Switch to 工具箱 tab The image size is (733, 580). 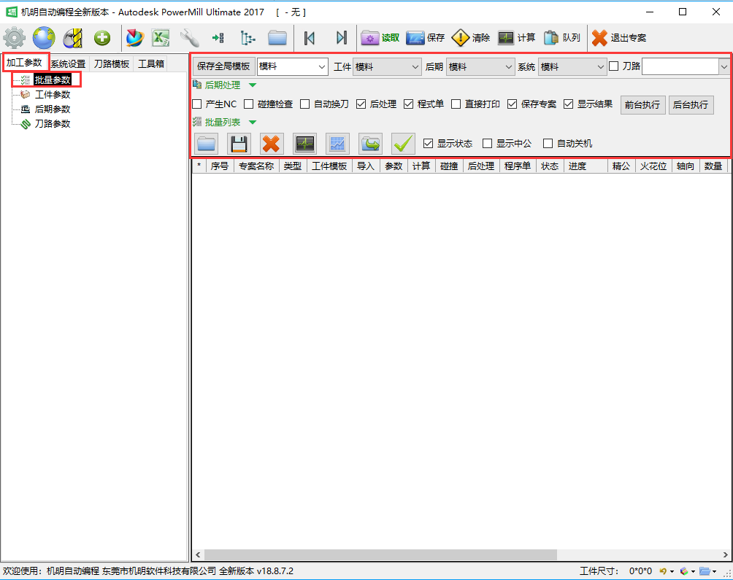tap(151, 63)
